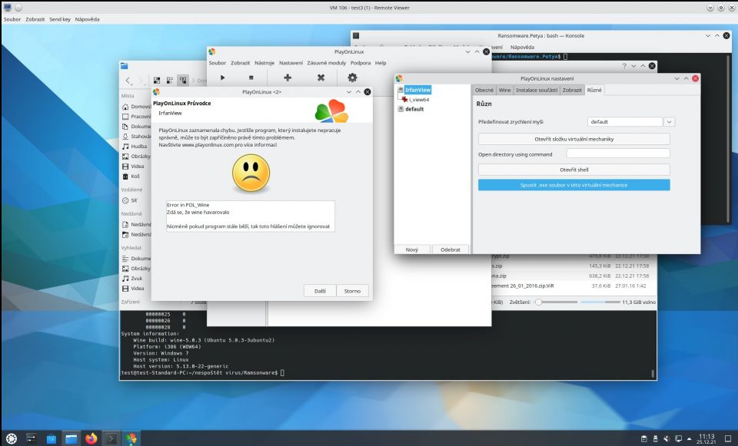738x446 pixels.
Task: Open Obrázky pictures place under Místa
Action: point(136,156)
